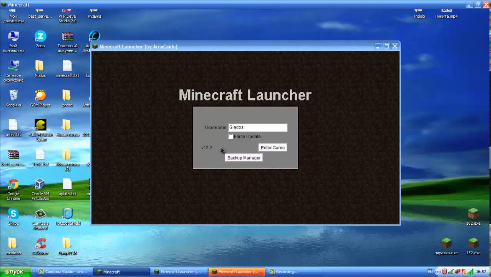This screenshot has width=491, height=277.
Task: Open the музыка folder
Action: pos(94,13)
